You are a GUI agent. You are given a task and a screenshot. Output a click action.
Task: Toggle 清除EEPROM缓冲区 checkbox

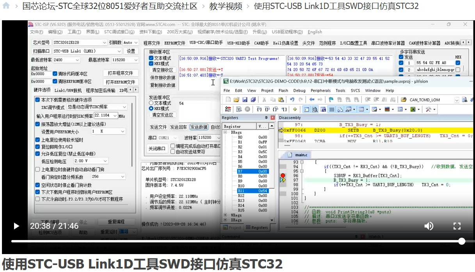(x=55, y=81)
